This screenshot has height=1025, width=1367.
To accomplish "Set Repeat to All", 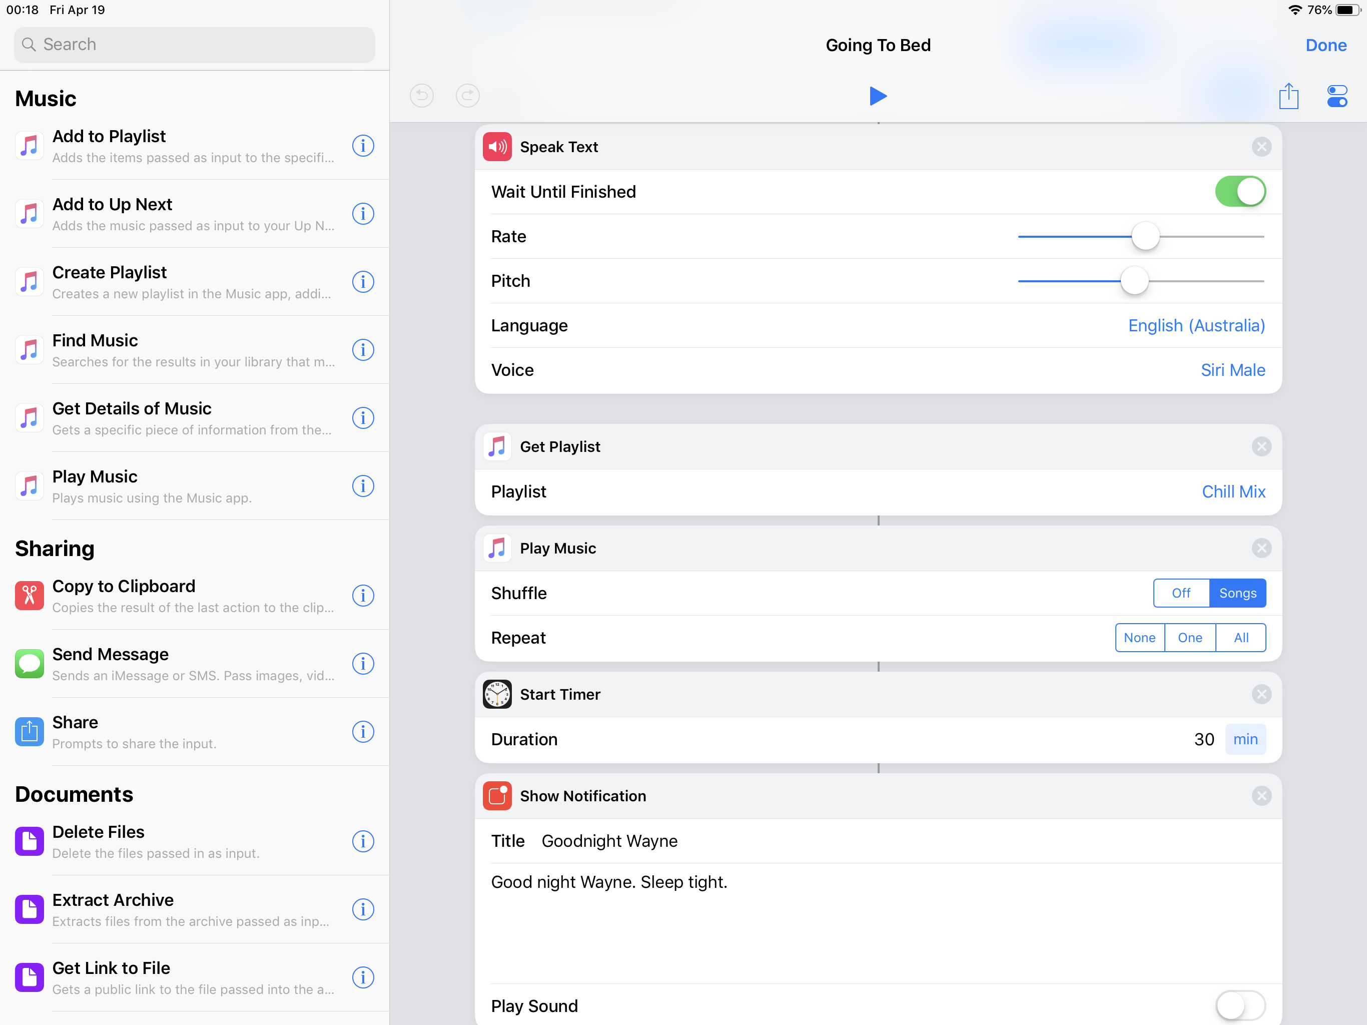I will pyautogui.click(x=1241, y=638).
